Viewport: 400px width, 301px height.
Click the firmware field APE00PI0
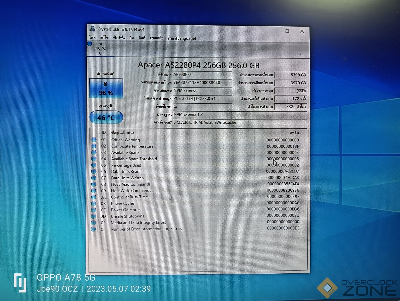(x=202, y=74)
